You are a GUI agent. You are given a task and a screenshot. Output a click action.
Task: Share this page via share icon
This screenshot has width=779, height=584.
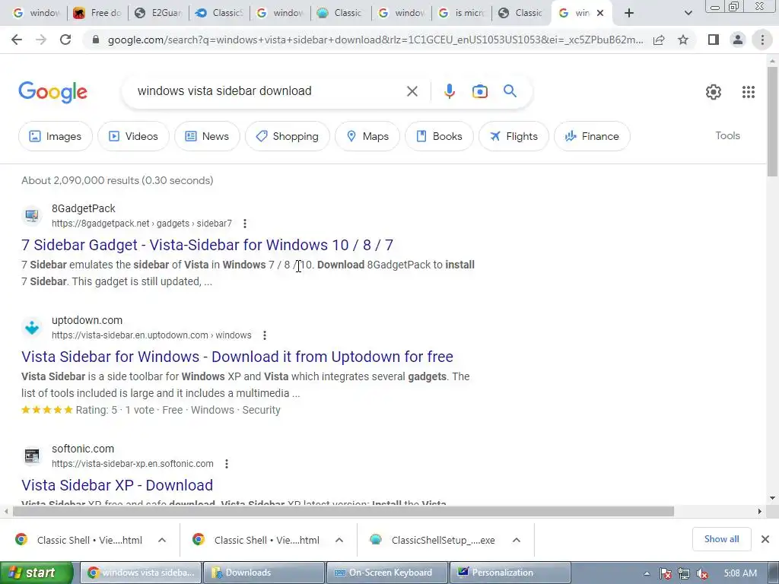pyautogui.click(x=659, y=40)
